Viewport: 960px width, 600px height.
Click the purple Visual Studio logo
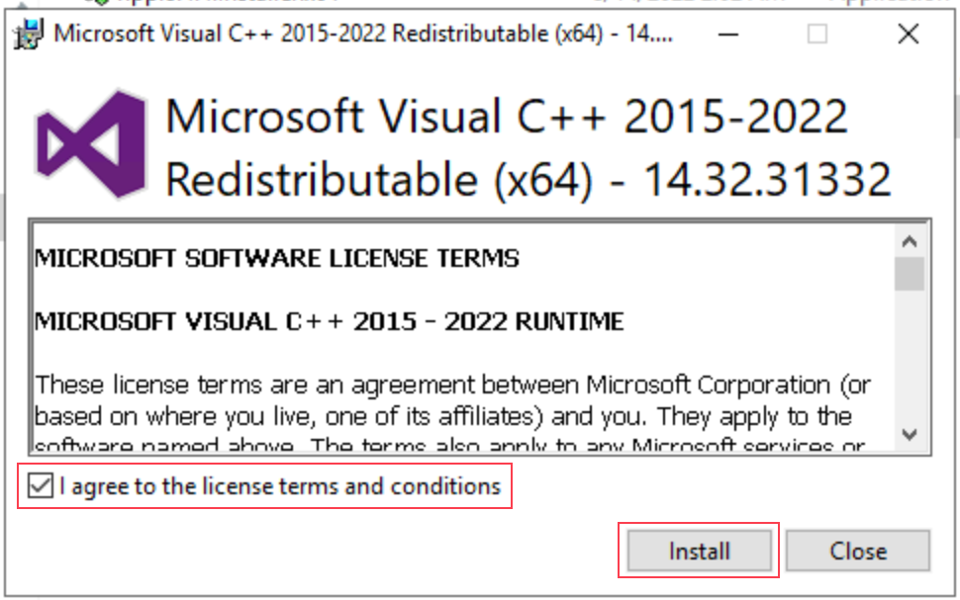point(91,144)
